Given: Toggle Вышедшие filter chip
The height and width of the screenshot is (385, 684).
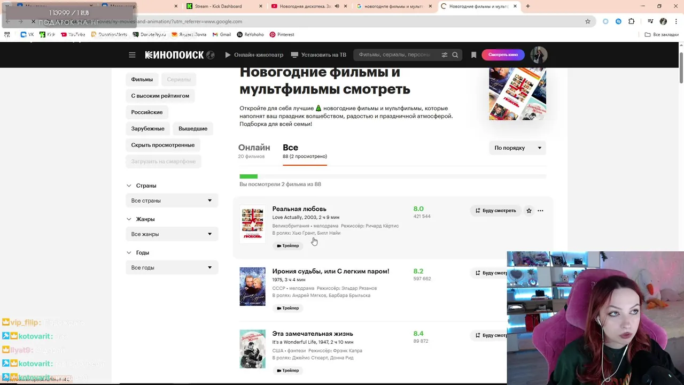Looking at the screenshot, I should (x=193, y=128).
